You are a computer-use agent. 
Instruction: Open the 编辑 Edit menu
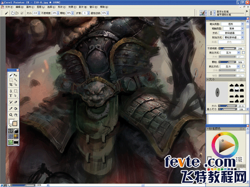coord(19,7)
